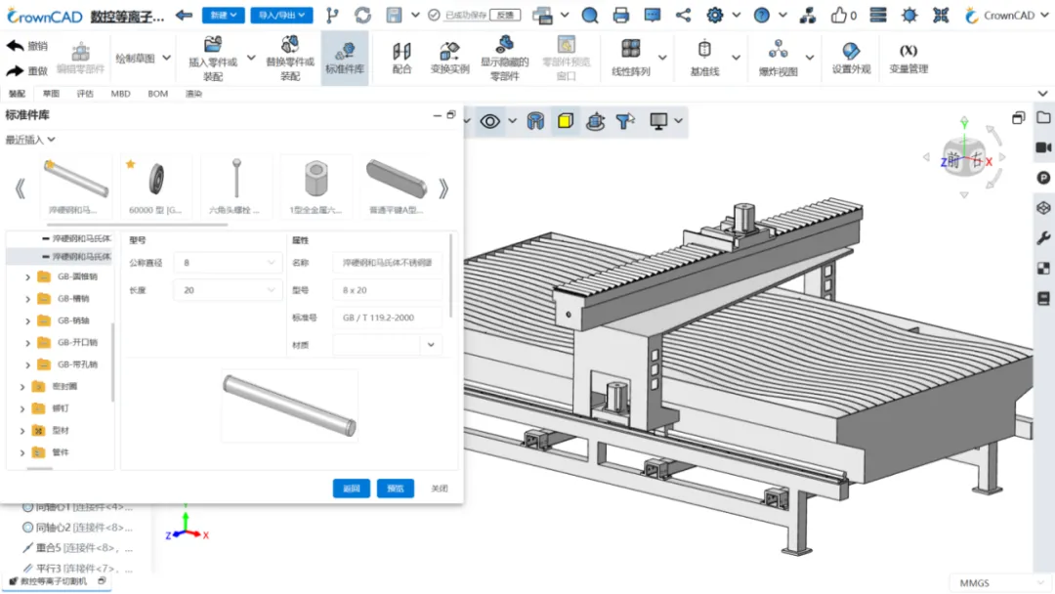Expand the 长度 dropdown showing 20
The width and height of the screenshot is (1055, 594).
(228, 290)
